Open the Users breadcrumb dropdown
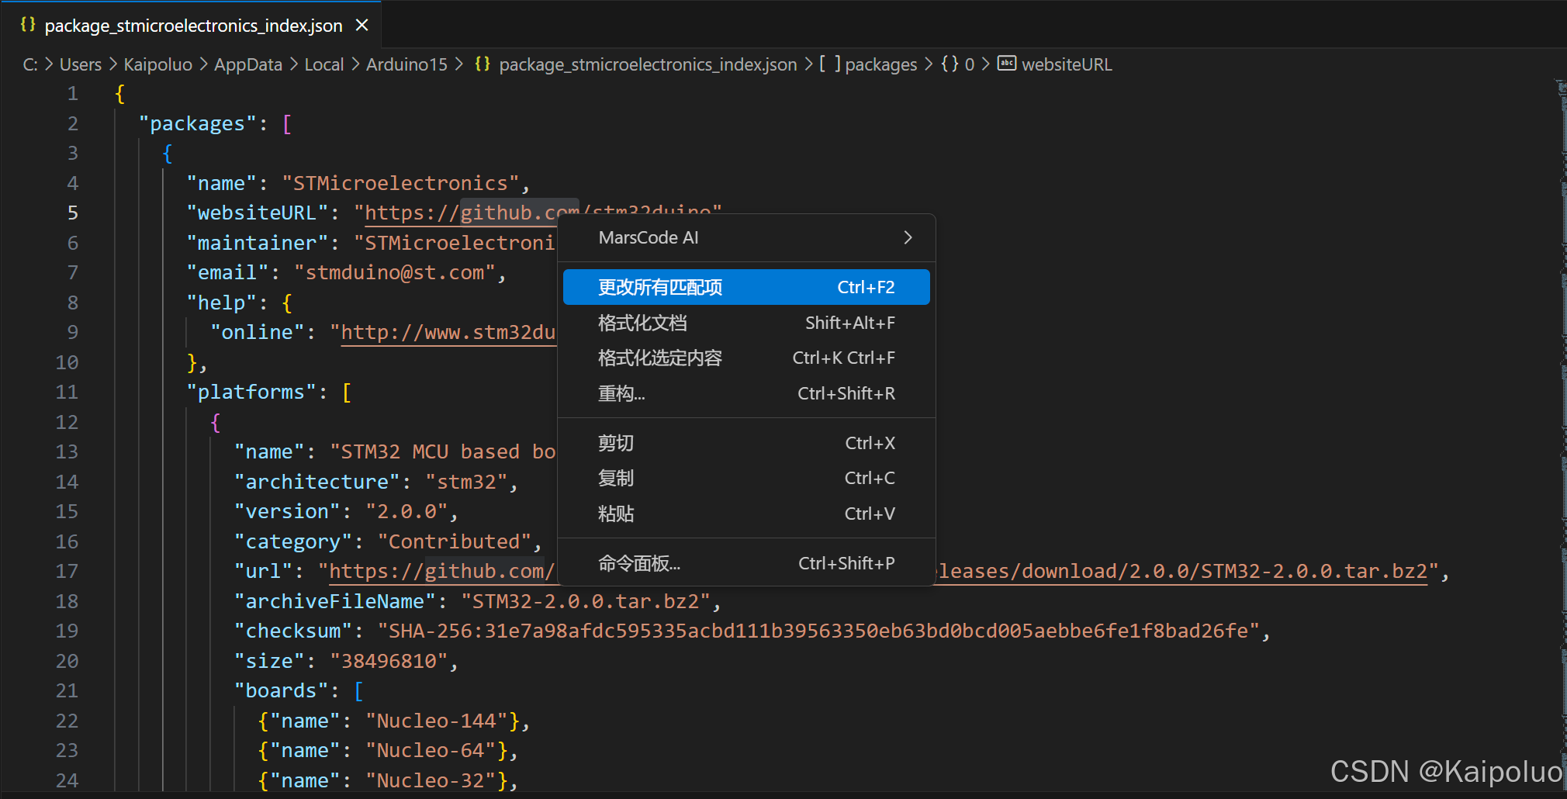This screenshot has height=799, width=1567. point(80,64)
